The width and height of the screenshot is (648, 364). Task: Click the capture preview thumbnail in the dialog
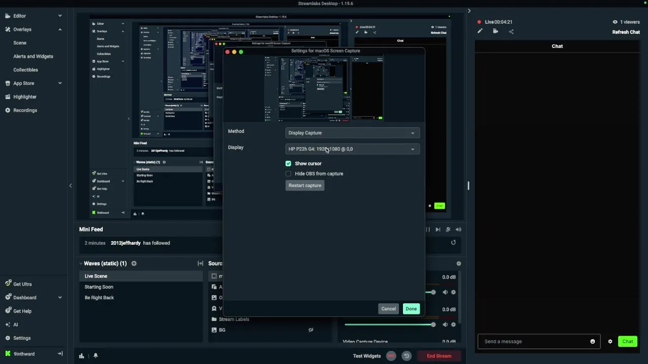[324, 88]
